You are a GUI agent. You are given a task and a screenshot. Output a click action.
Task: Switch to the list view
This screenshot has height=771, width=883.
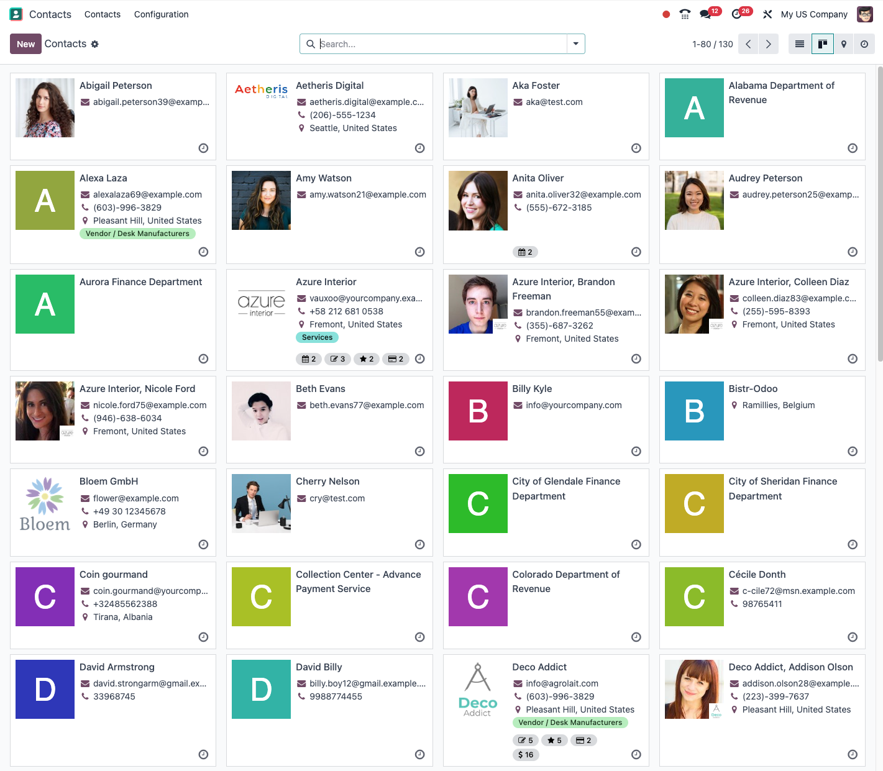click(800, 44)
